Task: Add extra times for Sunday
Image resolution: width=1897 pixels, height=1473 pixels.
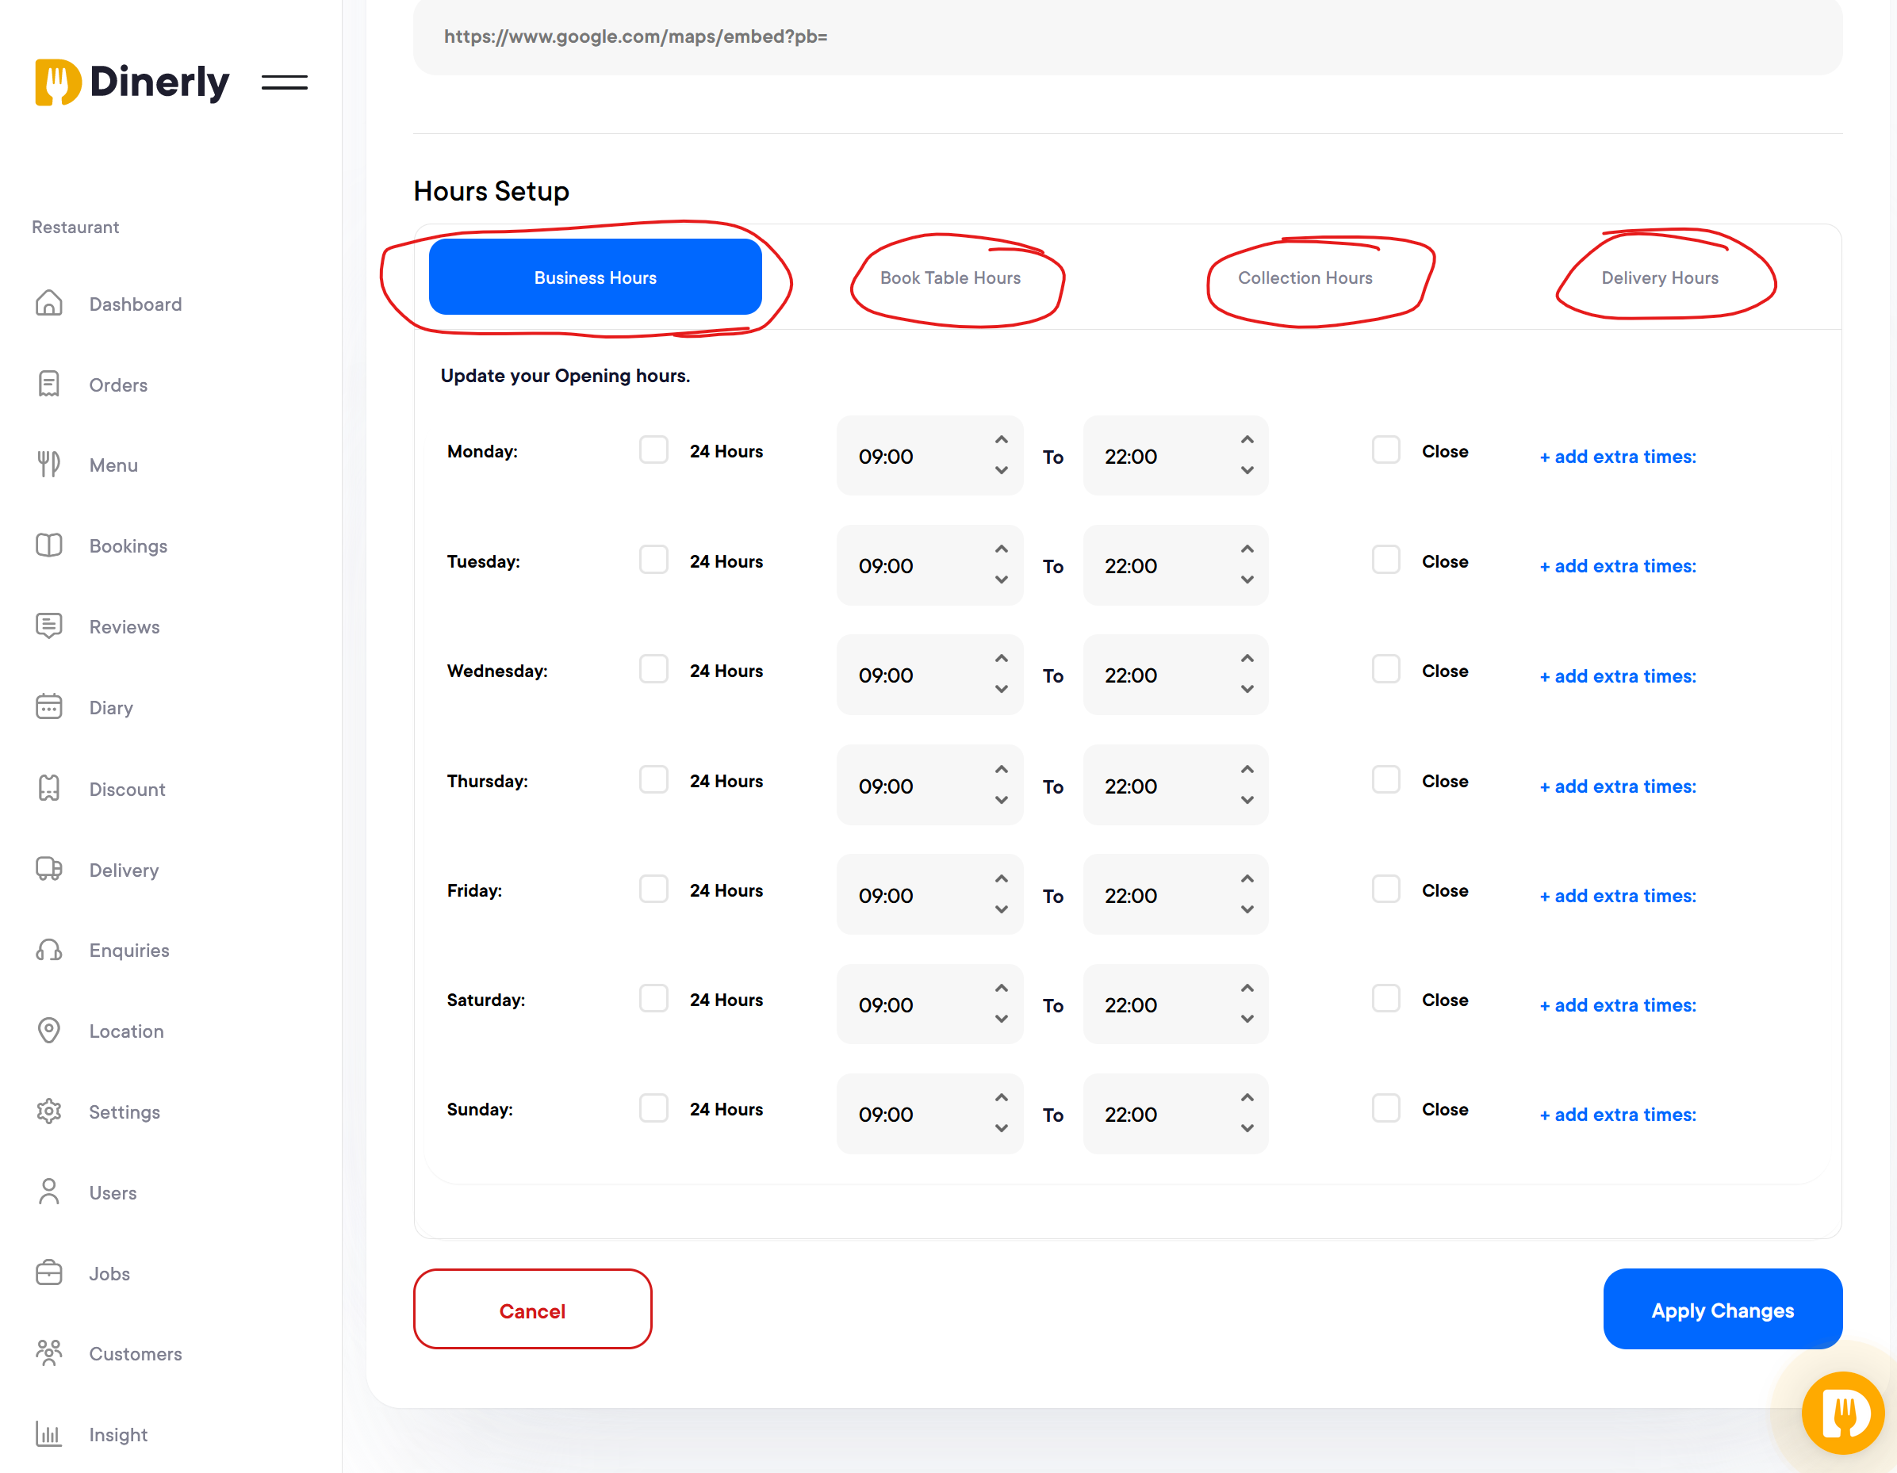Action: 1617,1115
